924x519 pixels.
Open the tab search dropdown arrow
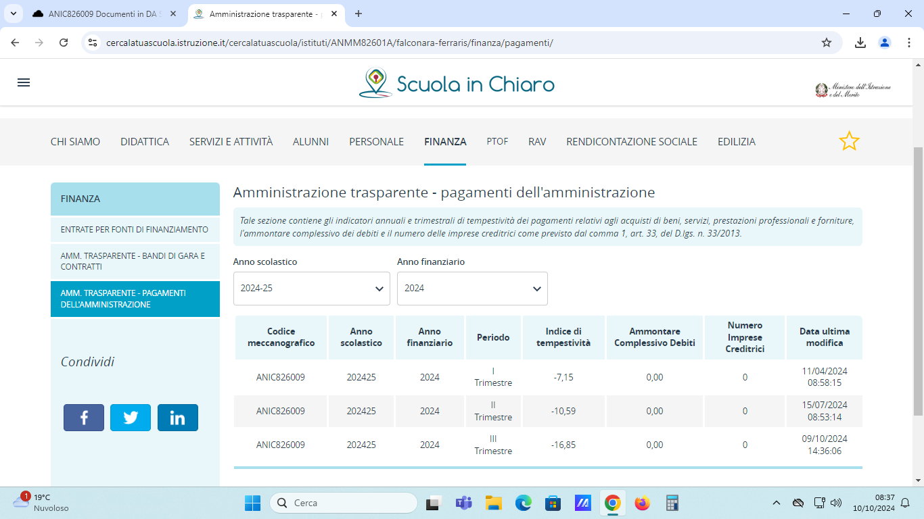(x=13, y=14)
